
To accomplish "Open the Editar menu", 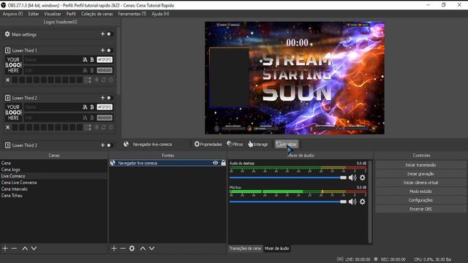I will [x=34, y=14].
